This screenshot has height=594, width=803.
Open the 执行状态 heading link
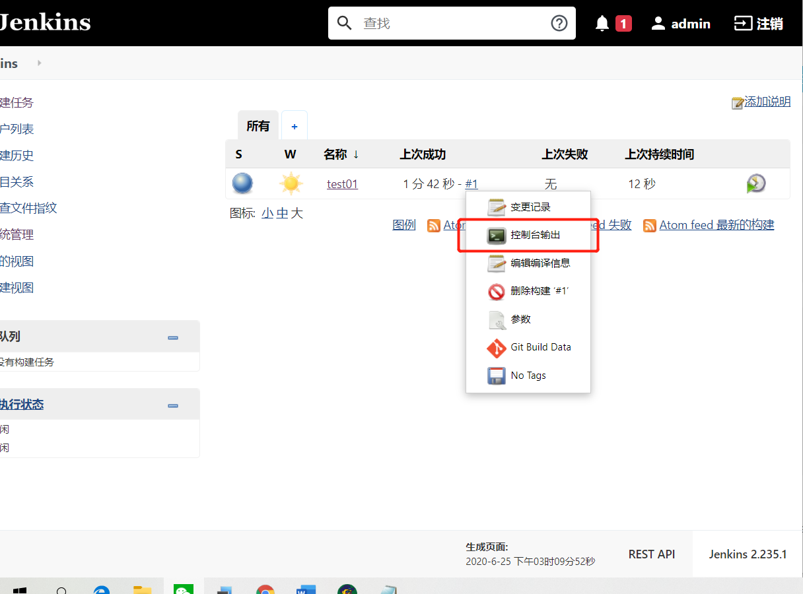(x=22, y=405)
